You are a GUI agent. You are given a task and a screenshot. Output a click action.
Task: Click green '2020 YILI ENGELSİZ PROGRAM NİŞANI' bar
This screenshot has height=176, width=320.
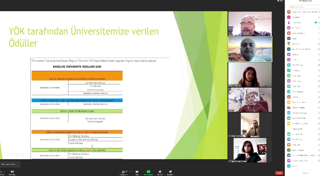(x=77, y=111)
